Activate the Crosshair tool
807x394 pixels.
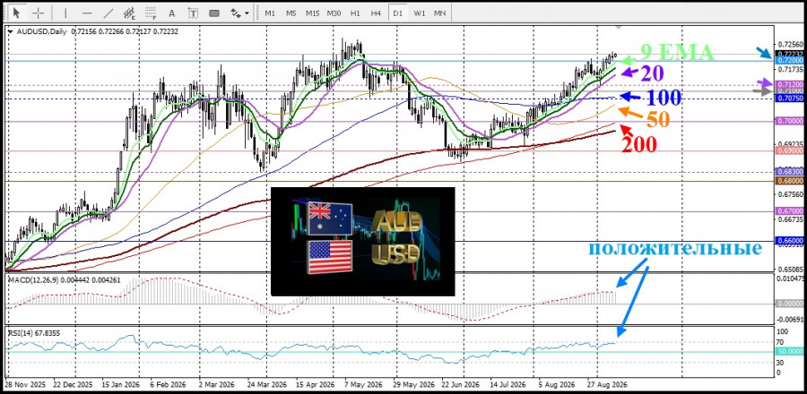[39, 13]
